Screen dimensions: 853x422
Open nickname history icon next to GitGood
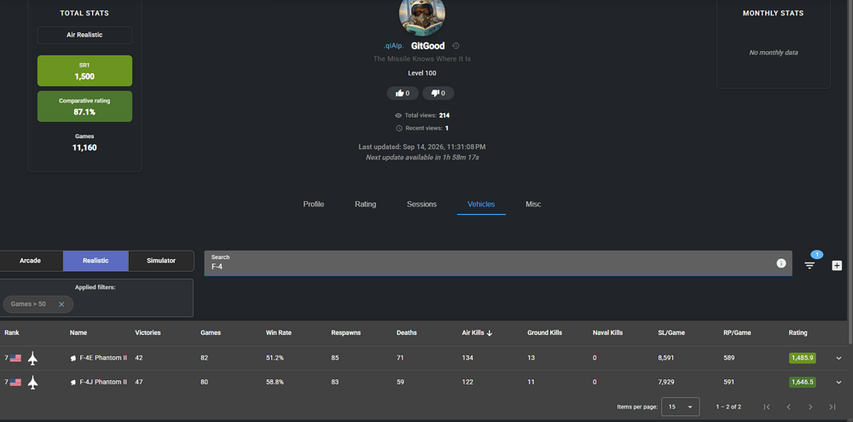tap(456, 46)
